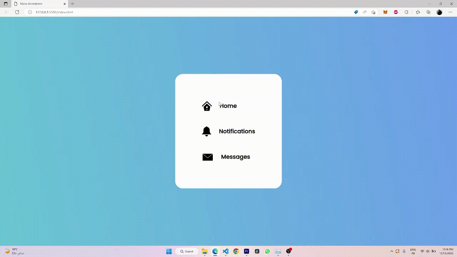This screenshot has height=257, width=457.
Task: Click the Home house icon
Action: pyautogui.click(x=207, y=106)
